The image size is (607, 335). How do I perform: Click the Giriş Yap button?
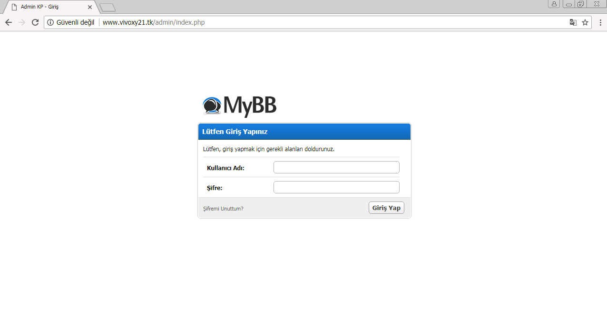(x=386, y=208)
